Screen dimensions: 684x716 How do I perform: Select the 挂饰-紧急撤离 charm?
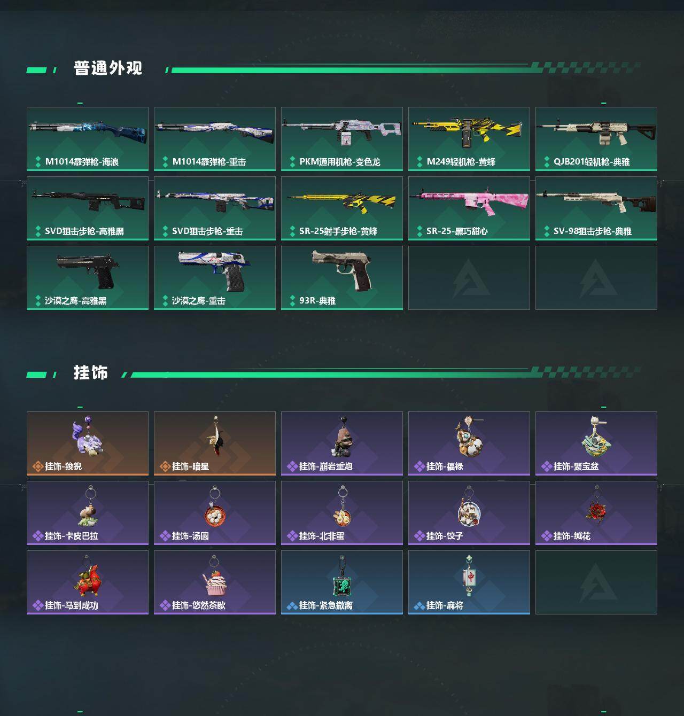point(342,582)
